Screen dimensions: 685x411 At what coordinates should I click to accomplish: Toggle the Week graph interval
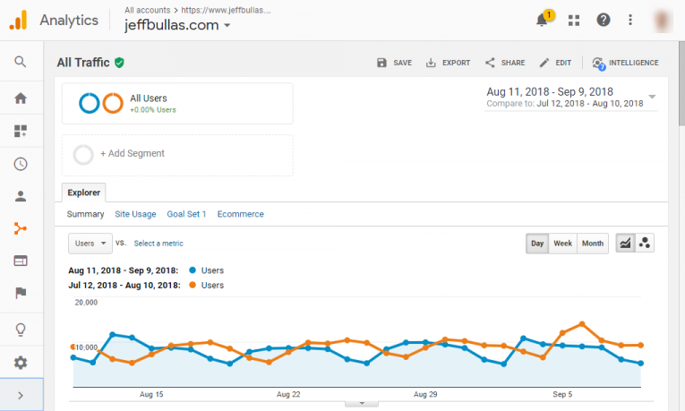pyautogui.click(x=562, y=244)
